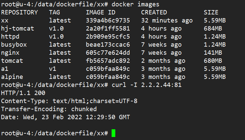Click the Content-Type header line

coord(69,101)
